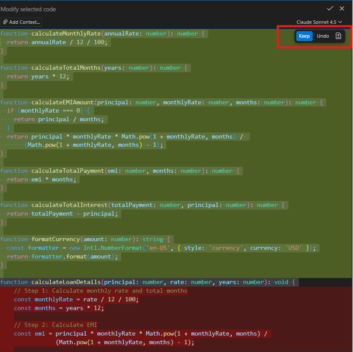This screenshot has width=353, height=352.
Task: Toggle the diff view document icon
Action: [x=338, y=36]
